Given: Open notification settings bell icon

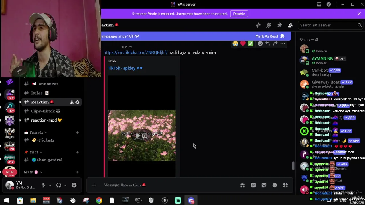Looking at the screenshot, I should click(269, 25).
